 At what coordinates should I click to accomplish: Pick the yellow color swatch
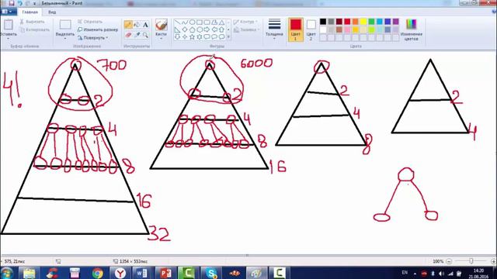(363, 22)
